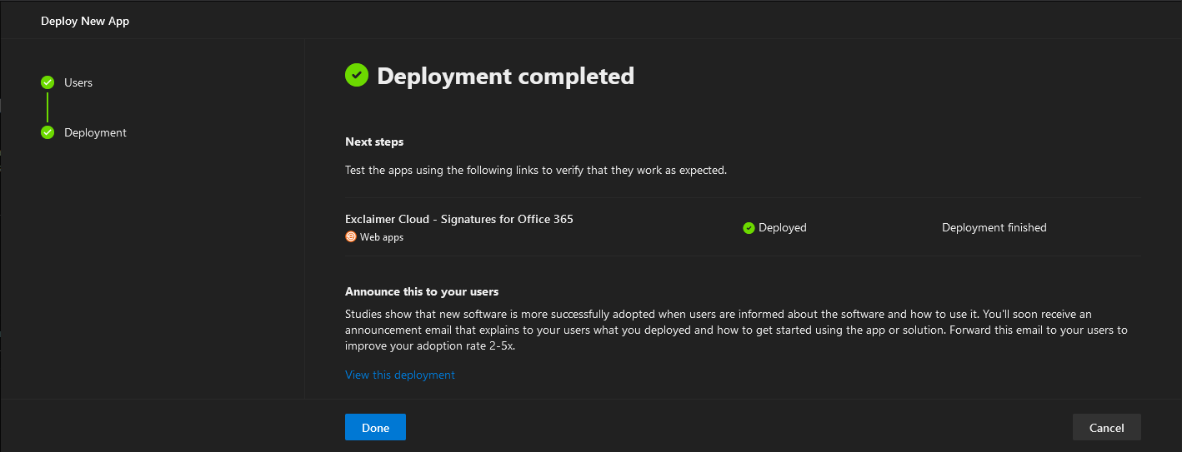Click the orange Exclaimer Web apps icon
Viewport: 1182px width, 452px height.
(x=351, y=236)
